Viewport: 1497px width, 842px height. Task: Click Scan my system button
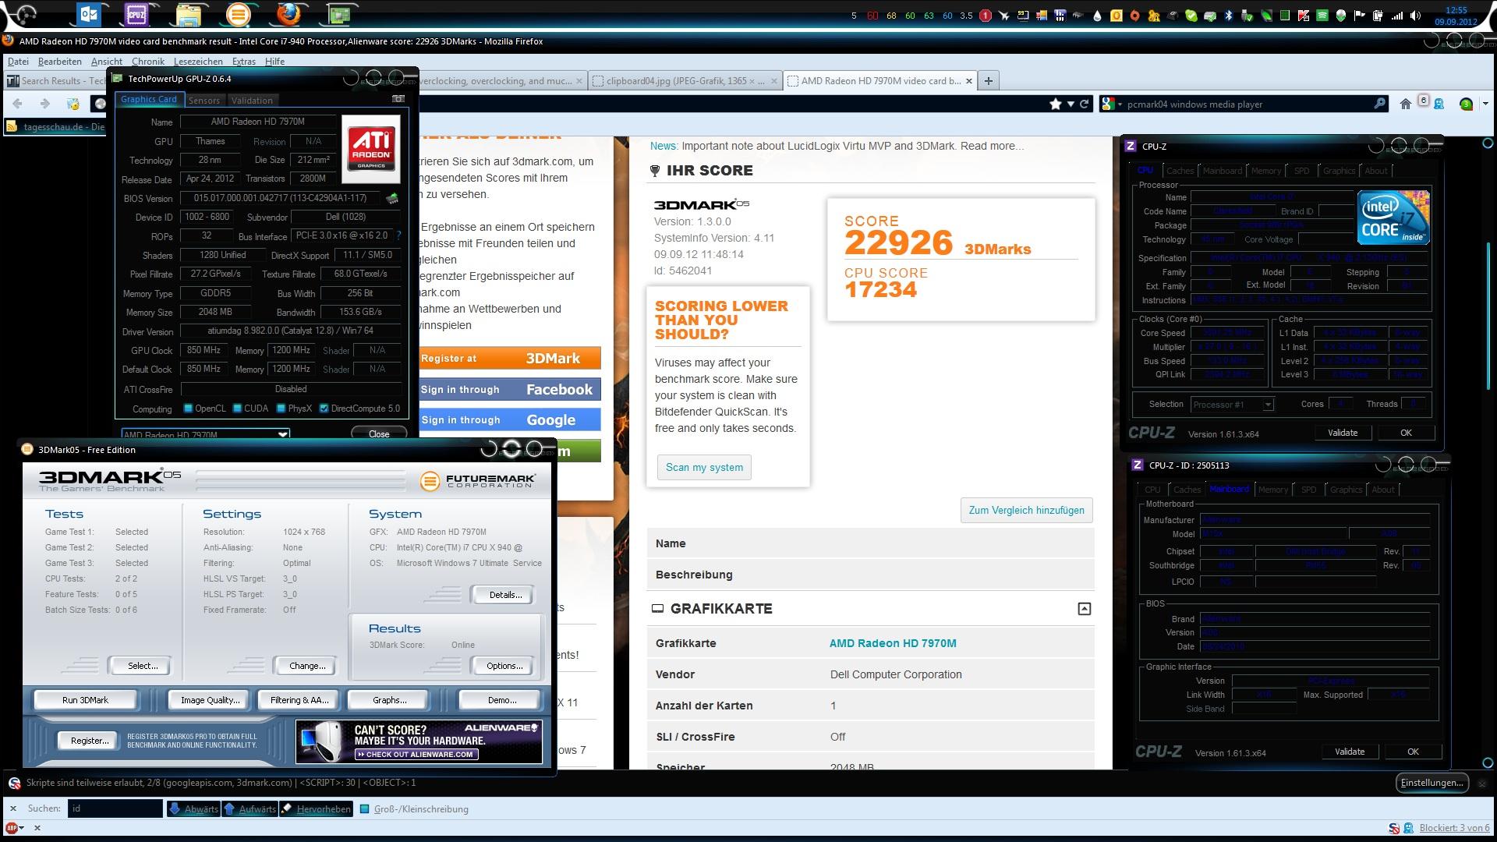(704, 467)
